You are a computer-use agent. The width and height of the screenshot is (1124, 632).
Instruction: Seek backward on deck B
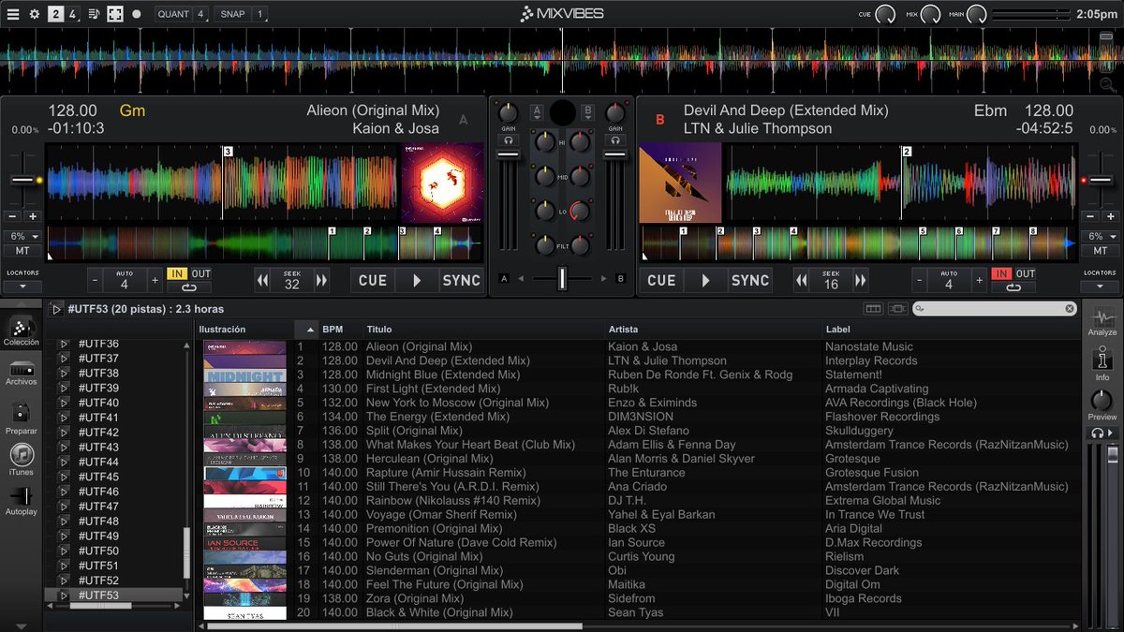(x=802, y=280)
